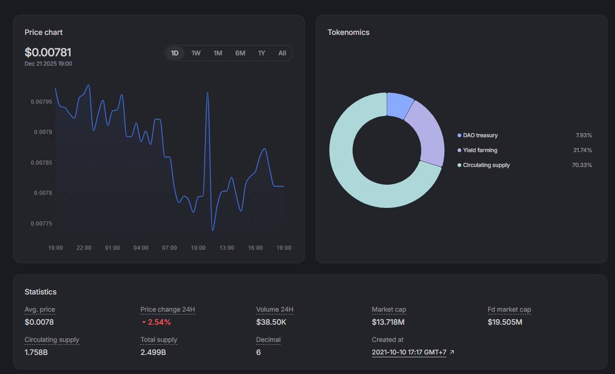The height and width of the screenshot is (374, 615).
Task: Click the Avg. price label
Action: tap(40, 310)
